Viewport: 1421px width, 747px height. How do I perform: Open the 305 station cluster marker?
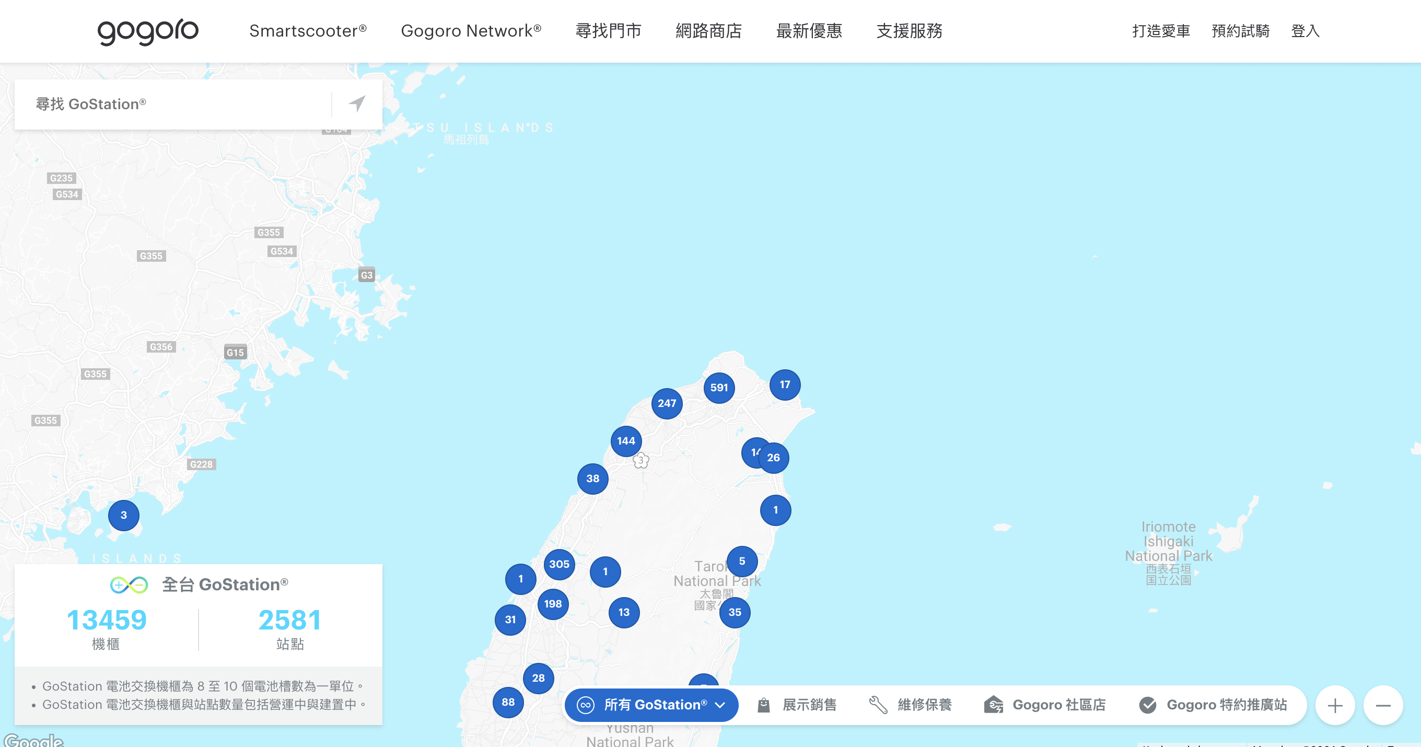point(560,564)
